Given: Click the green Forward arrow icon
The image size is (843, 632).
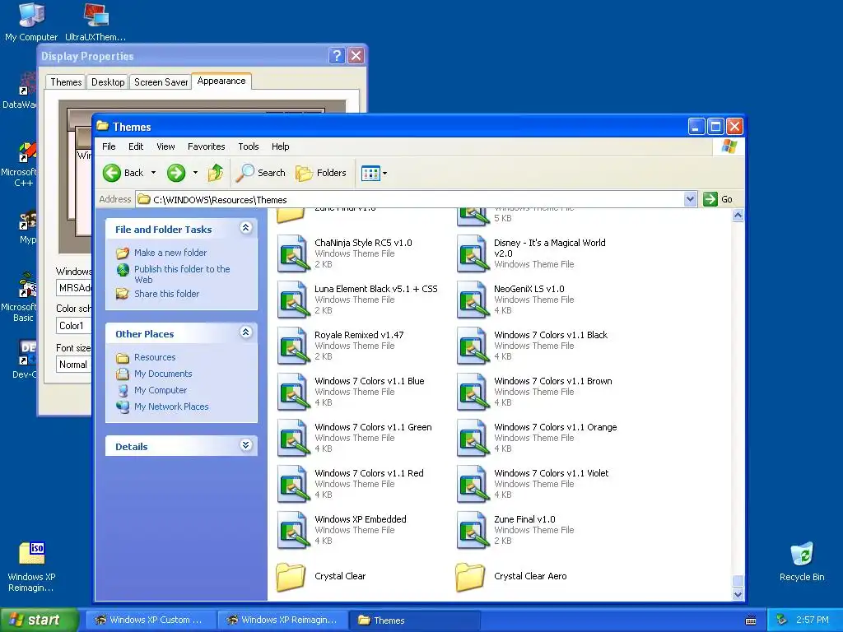Looking at the screenshot, I should click(176, 173).
